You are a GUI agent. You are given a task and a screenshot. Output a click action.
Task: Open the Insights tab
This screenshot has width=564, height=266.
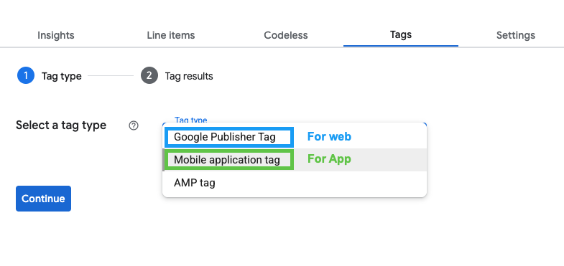point(56,35)
